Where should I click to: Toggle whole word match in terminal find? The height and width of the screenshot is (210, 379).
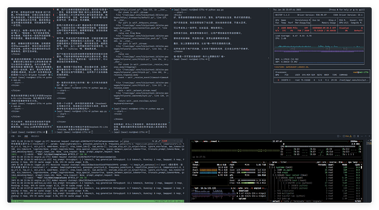[x=156, y=141]
